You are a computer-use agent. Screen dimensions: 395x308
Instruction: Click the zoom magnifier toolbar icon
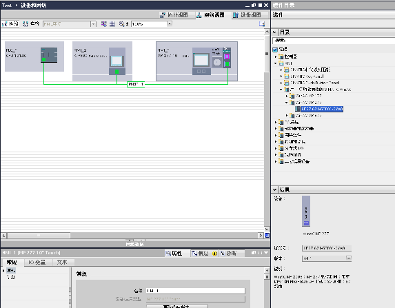tap(122, 24)
